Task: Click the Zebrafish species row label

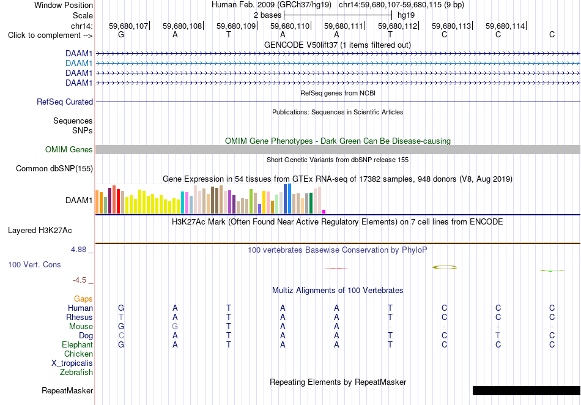Action: (x=76, y=372)
